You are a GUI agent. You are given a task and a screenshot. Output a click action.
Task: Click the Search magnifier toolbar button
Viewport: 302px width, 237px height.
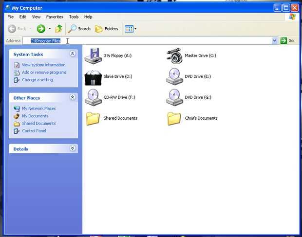[x=79, y=29]
